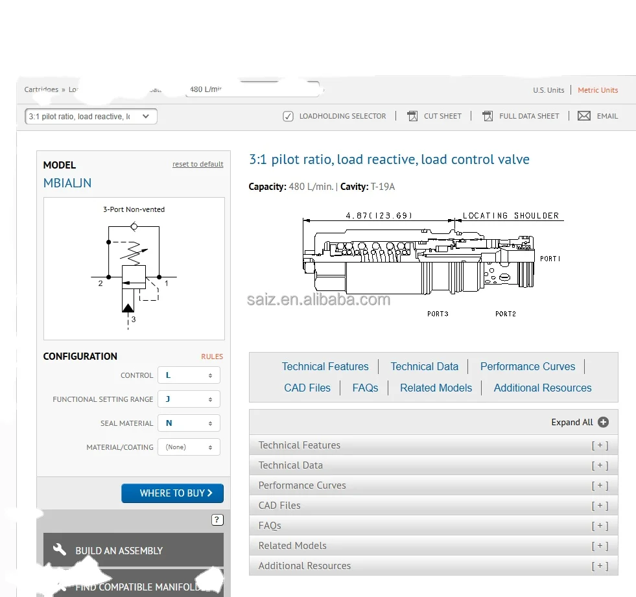This screenshot has height=597, width=636.
Task: Click the WHERE TO BUY button
Action: (172, 493)
